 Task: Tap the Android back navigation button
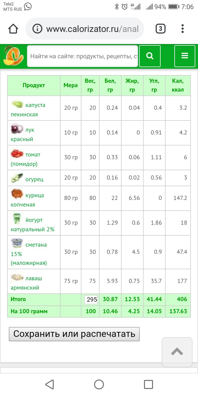point(50,384)
